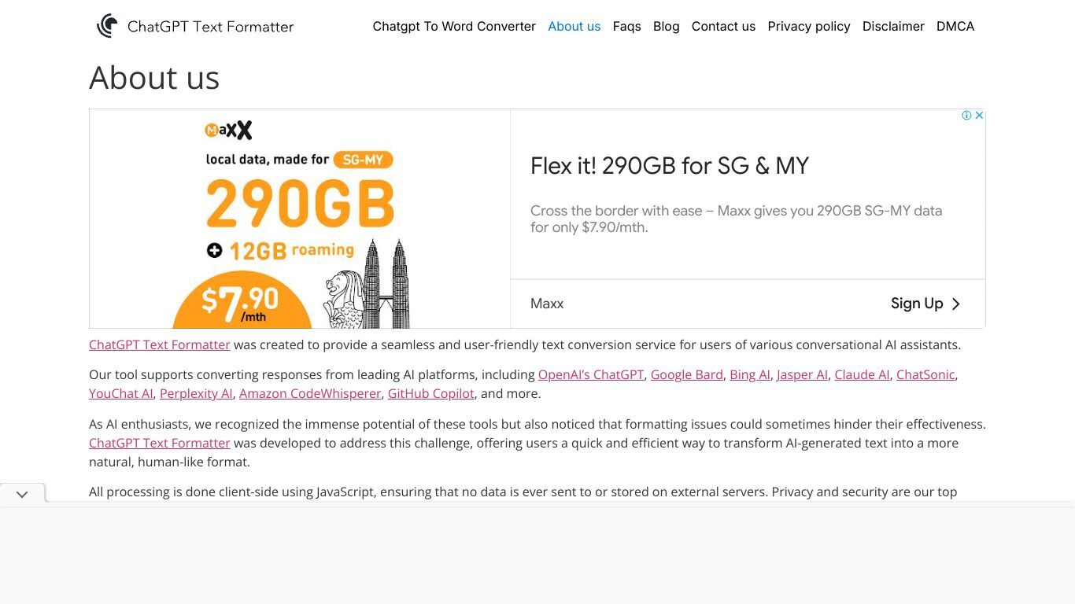This screenshot has height=604, width=1075.
Task: View the Disclaimer page
Action: click(x=893, y=26)
